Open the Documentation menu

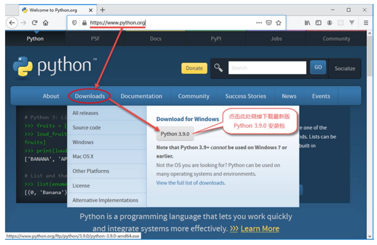[x=142, y=96]
